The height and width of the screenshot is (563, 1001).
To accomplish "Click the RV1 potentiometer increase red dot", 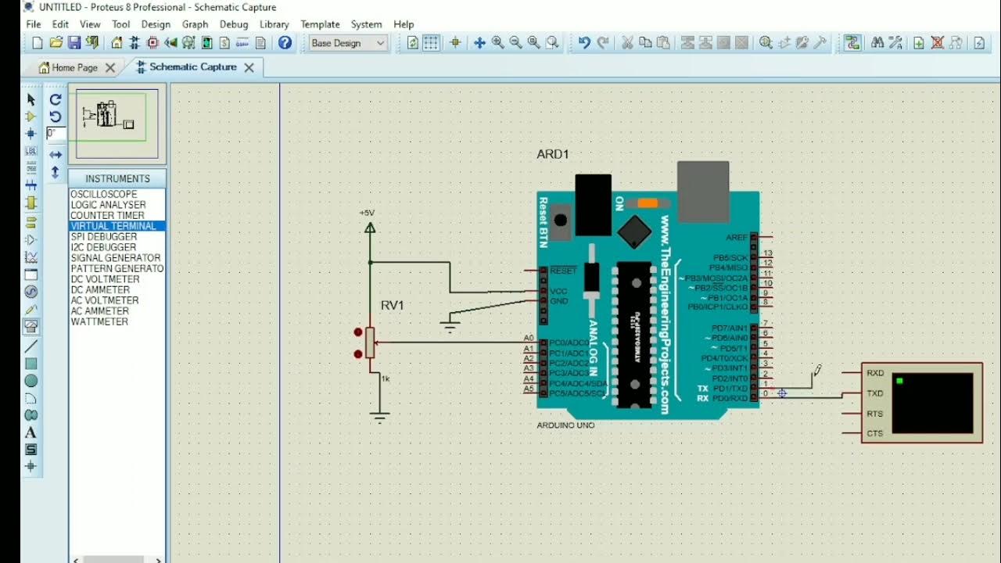I will tap(359, 332).
